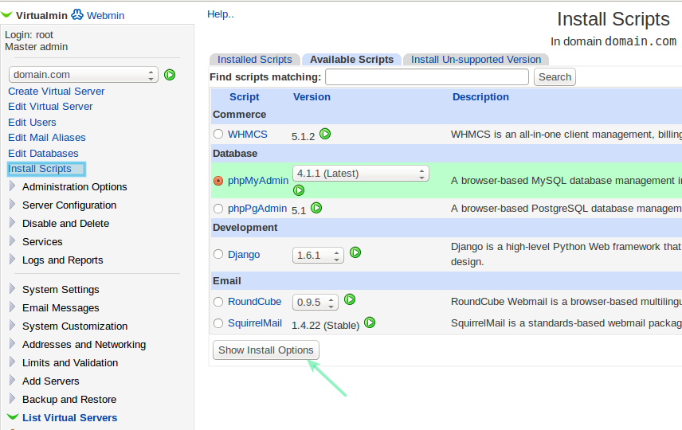The height and width of the screenshot is (430, 682).
Task: Click green arrow icon below phpMyAdmin version dropdown
Action: [299, 190]
